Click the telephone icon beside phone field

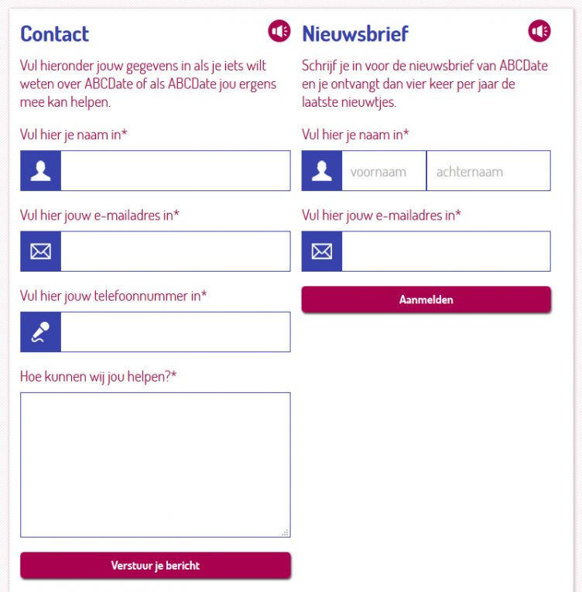[x=40, y=332]
